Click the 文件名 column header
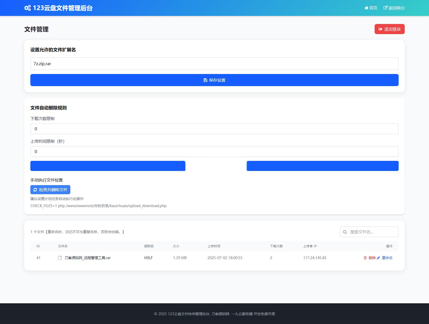The height and width of the screenshot is (324, 429). (x=63, y=246)
